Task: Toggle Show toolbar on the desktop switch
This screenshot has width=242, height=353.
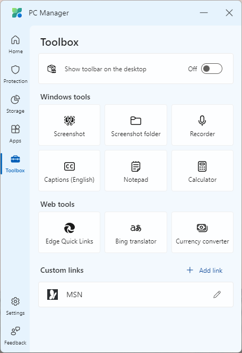Action: point(211,69)
